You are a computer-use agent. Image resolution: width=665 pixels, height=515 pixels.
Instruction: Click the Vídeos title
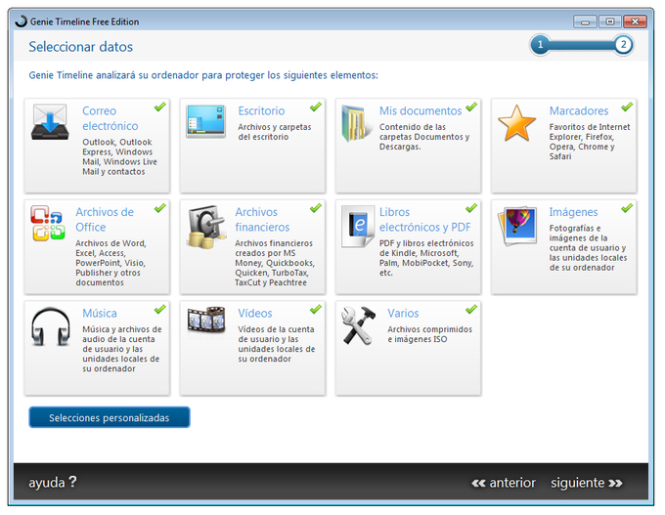(255, 314)
